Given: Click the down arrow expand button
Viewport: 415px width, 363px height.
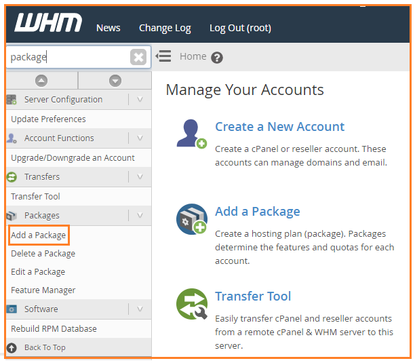Looking at the screenshot, I should coord(115,81).
